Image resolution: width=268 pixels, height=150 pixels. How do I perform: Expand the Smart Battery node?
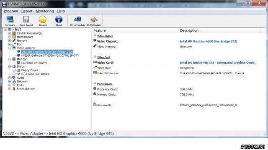point(10,89)
